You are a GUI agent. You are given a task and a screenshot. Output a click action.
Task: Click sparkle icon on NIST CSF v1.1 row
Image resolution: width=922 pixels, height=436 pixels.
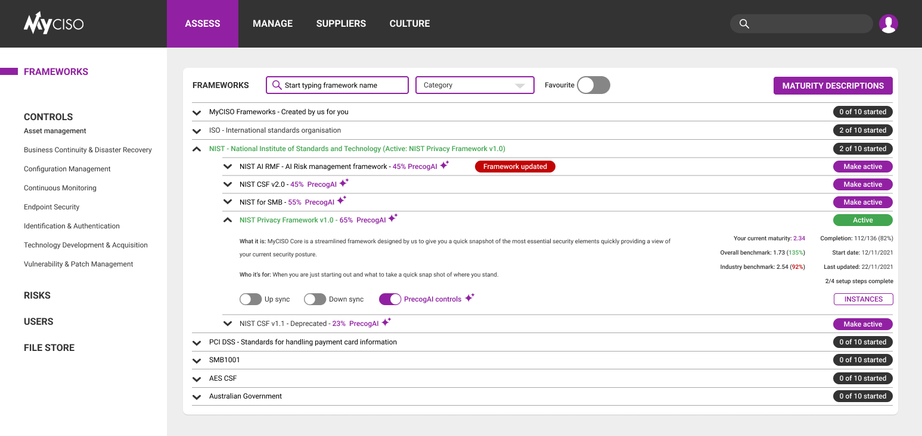click(386, 322)
